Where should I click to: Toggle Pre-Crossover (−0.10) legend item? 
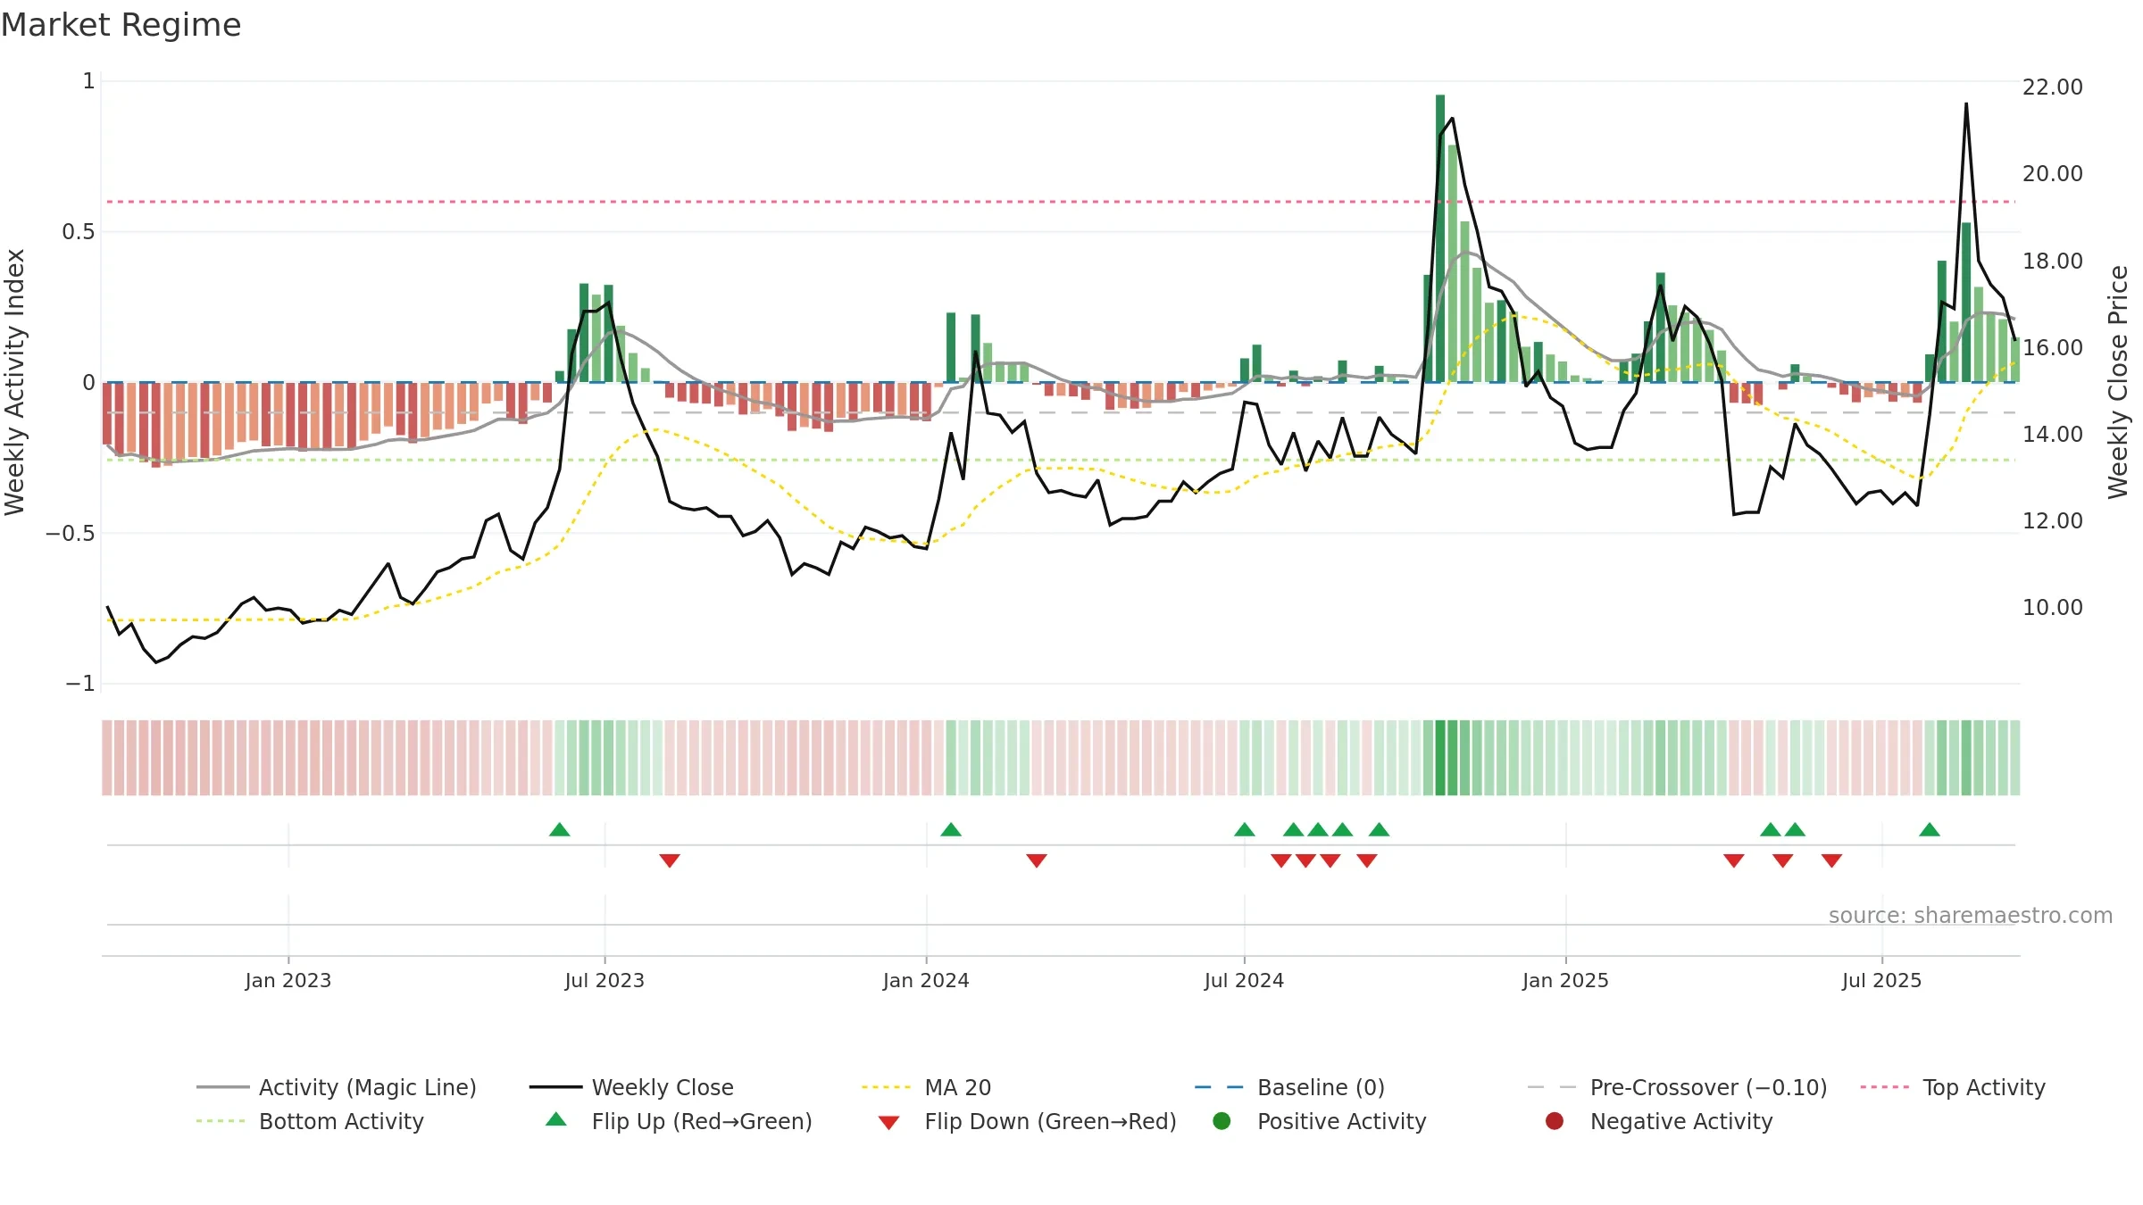click(1677, 1087)
